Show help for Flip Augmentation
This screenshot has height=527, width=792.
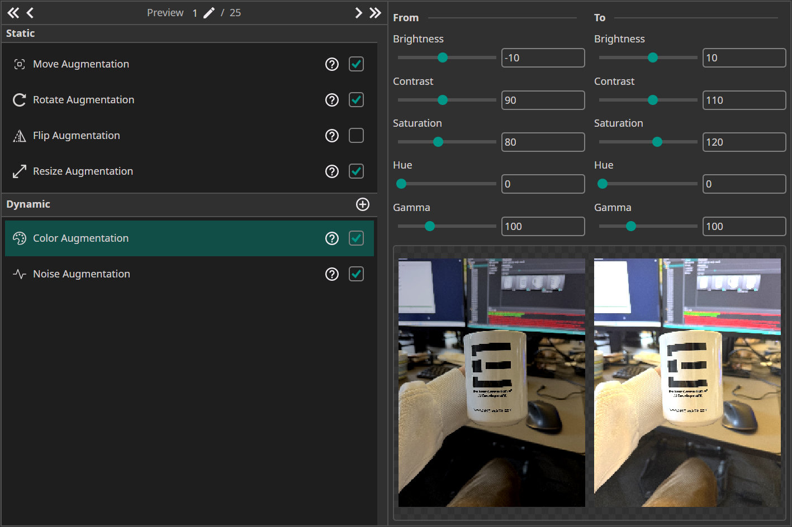tap(332, 136)
